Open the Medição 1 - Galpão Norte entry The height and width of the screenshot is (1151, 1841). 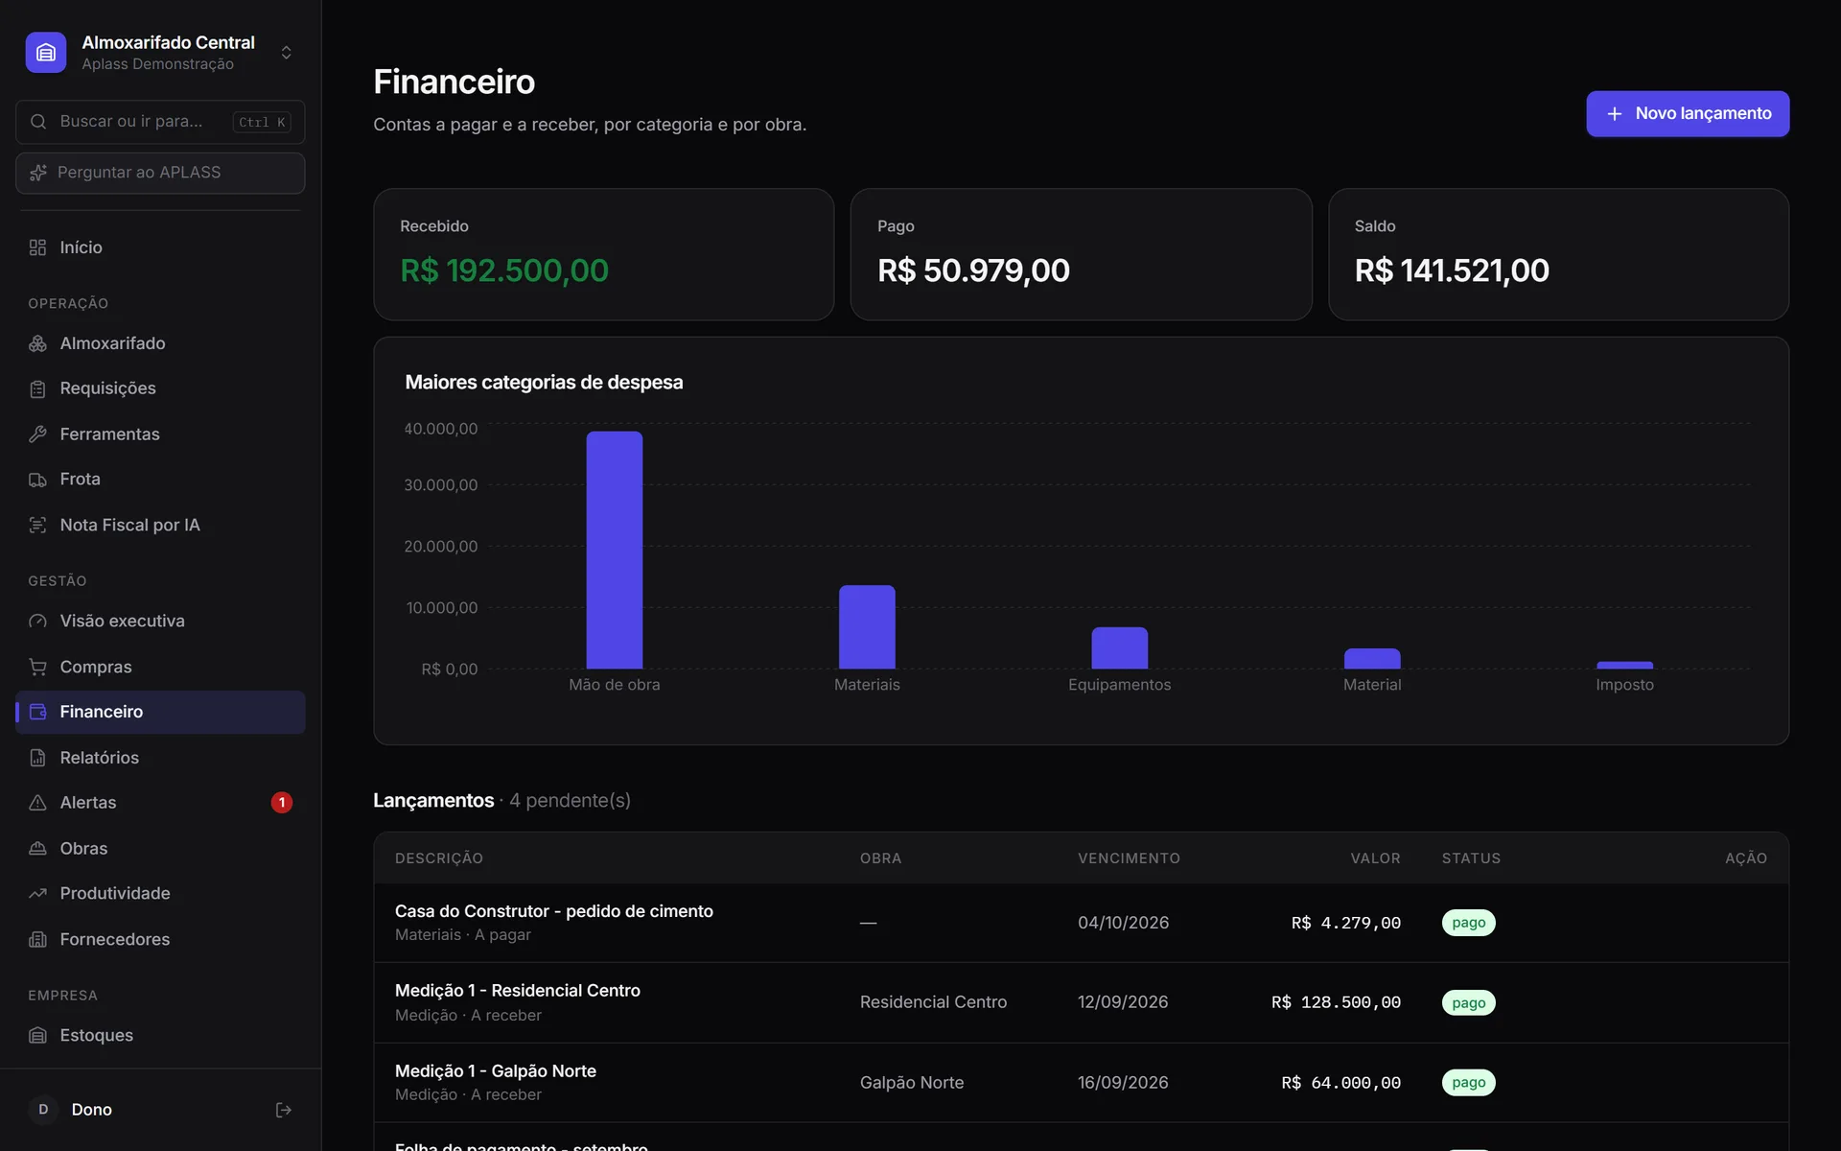click(x=495, y=1070)
